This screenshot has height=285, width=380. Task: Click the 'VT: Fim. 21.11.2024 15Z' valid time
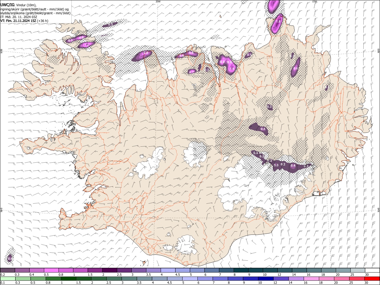pos(18,21)
